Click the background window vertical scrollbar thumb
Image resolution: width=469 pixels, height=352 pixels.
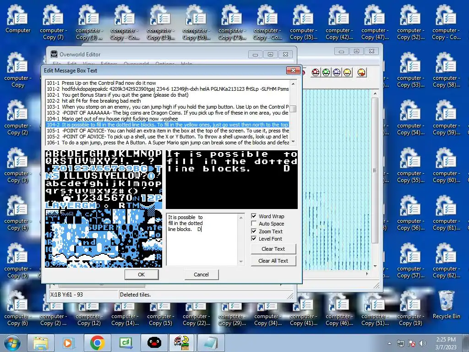click(375, 170)
